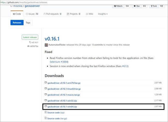This screenshot has height=122, width=168.
Task: Click the 2.17 MB size for win32.zip
Action: click(x=158, y=100)
